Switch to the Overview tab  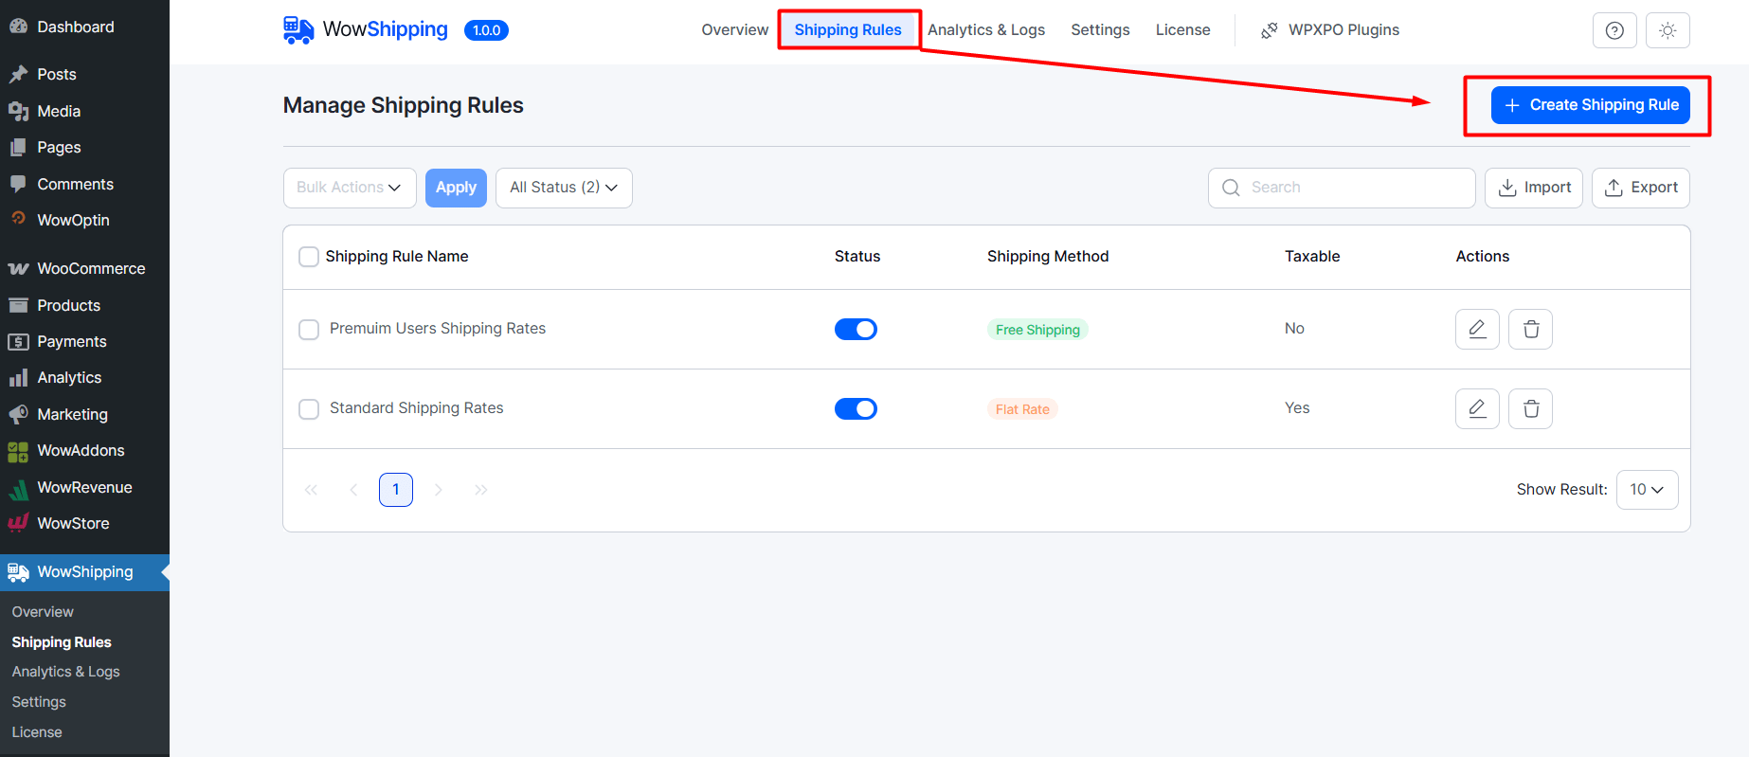[734, 30]
